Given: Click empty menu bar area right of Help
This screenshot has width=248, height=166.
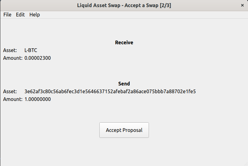Looking at the screenshot, I should (x=139, y=15).
